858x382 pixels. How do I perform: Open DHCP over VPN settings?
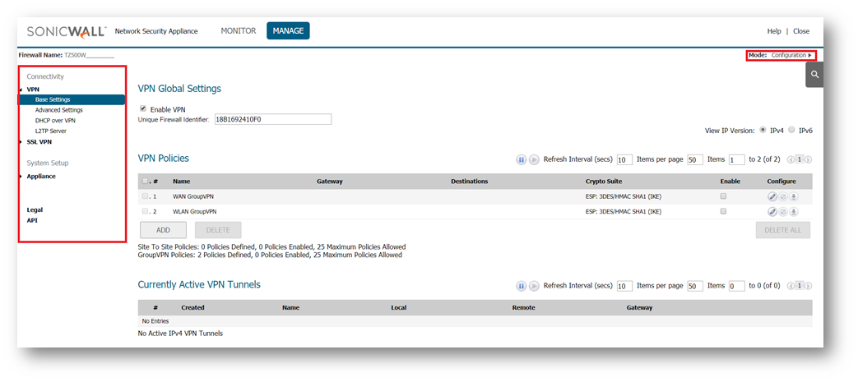point(55,120)
